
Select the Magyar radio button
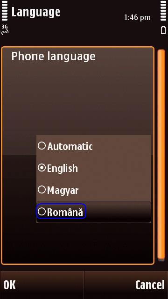(x=42, y=190)
